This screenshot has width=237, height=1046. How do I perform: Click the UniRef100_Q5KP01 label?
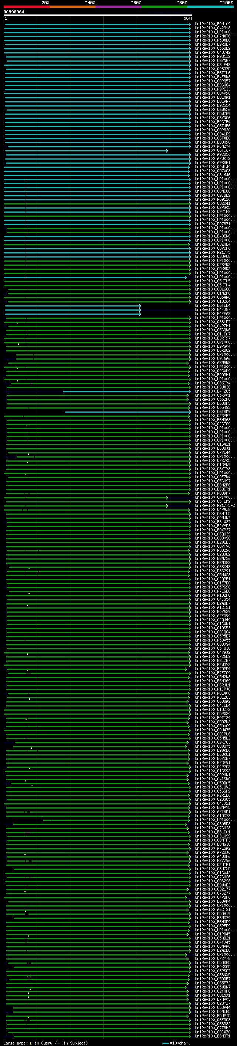(x=212, y=396)
